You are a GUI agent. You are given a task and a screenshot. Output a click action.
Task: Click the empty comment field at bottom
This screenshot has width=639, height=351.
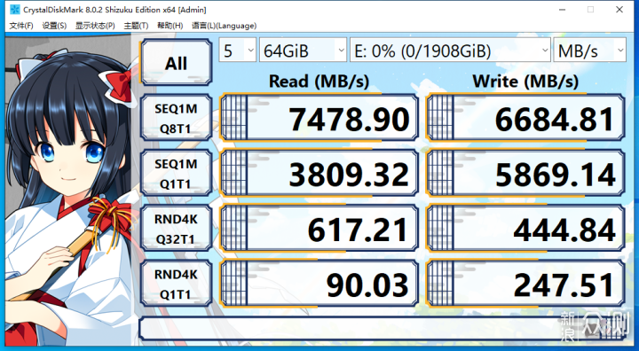click(383, 329)
